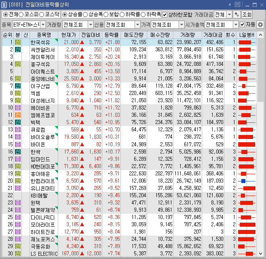Click the candlestick icon for 하이트진로
Screen dimensions: 266x259
(x=247, y=232)
